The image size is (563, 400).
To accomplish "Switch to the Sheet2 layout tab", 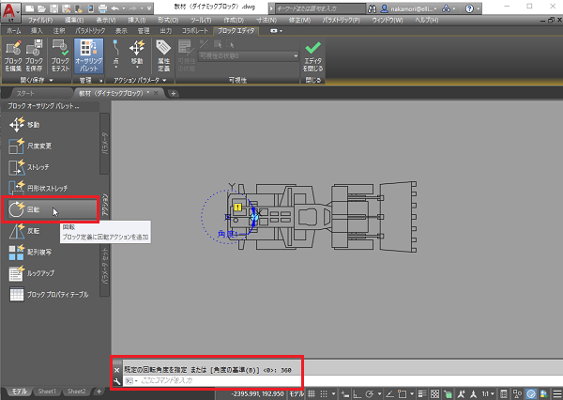I will [x=77, y=392].
